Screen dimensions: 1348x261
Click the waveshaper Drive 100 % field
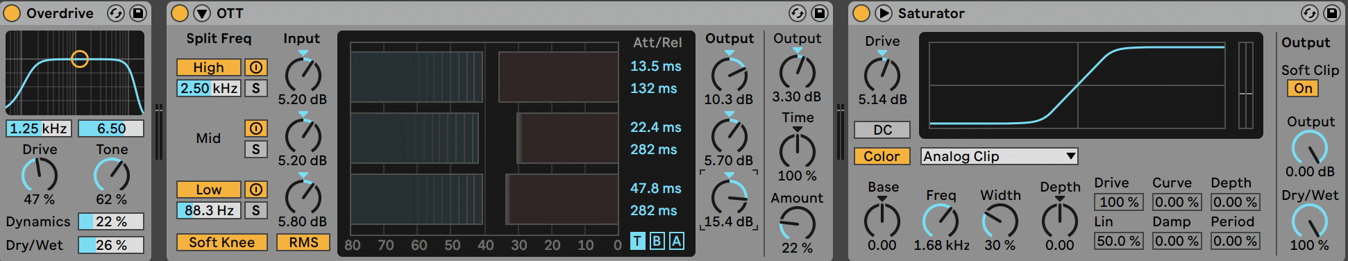[x=1118, y=202]
